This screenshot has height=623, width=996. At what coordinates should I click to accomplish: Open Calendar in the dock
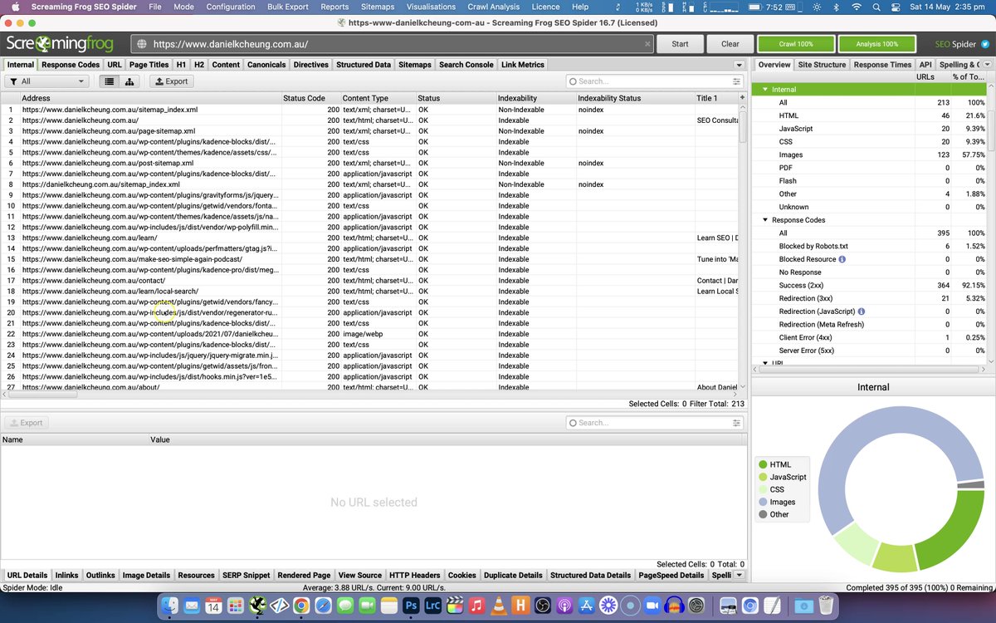[212, 606]
